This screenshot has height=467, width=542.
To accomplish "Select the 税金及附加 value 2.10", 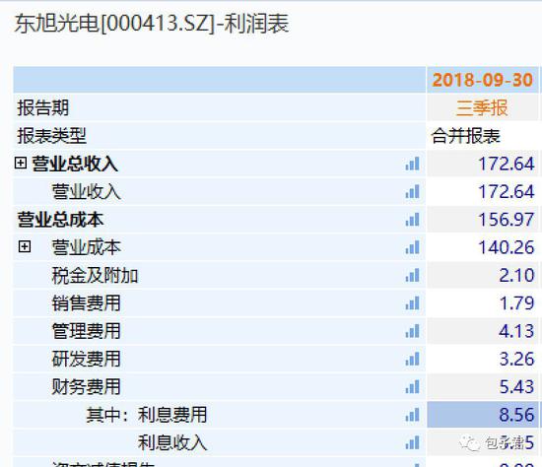I will 483,276.
